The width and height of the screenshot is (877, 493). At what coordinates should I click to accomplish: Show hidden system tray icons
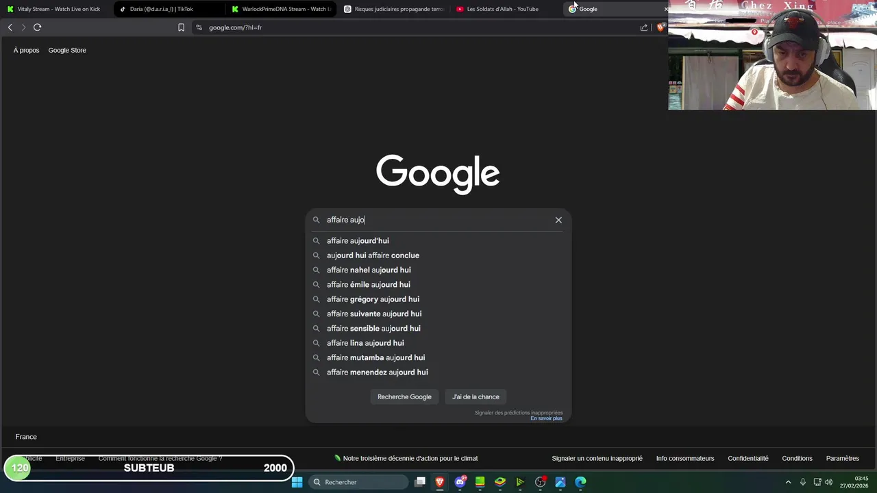(x=788, y=482)
